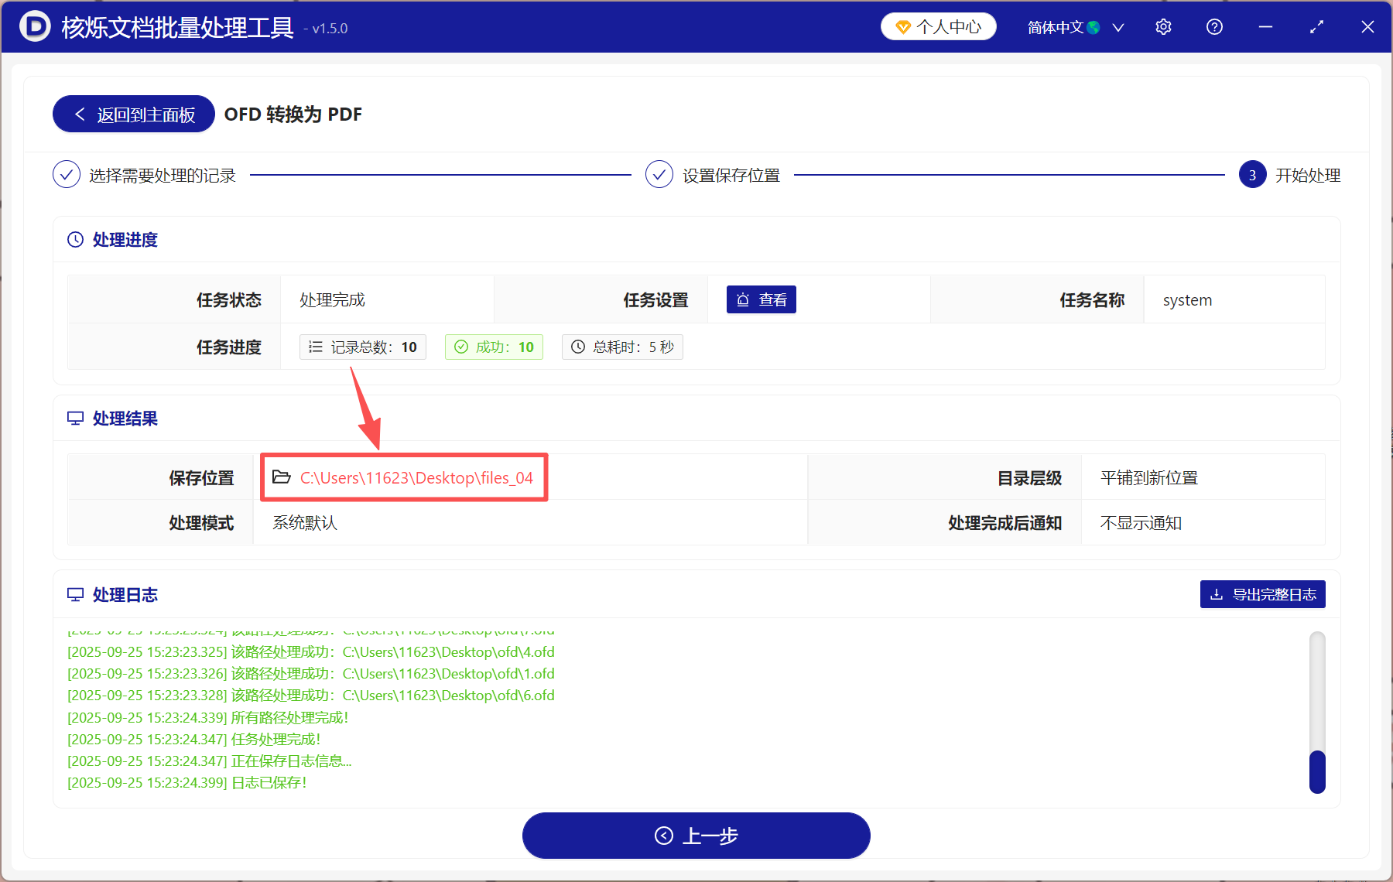Click the 个人中心 diamond icon
The height and width of the screenshot is (882, 1393).
click(902, 26)
